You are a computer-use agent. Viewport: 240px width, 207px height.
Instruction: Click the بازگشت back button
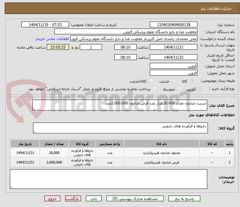tap(73, 199)
